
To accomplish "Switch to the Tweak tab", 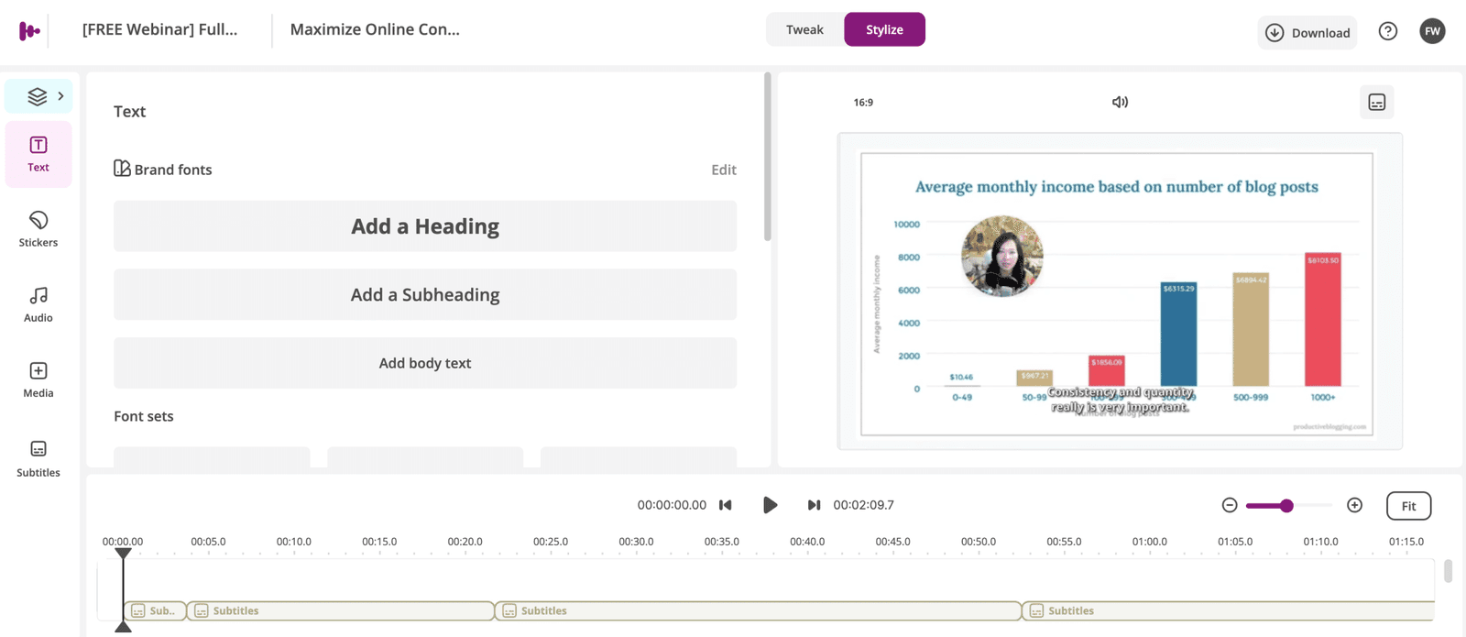I will 804,29.
